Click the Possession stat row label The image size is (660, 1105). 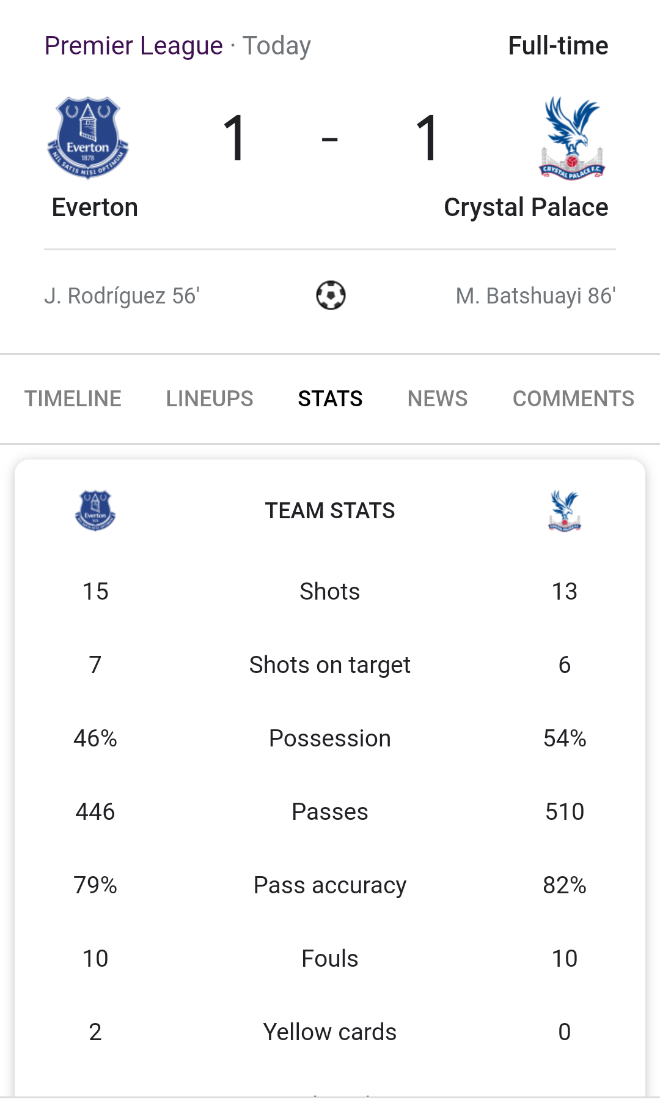coord(330,739)
